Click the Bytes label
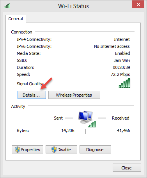 (23, 130)
